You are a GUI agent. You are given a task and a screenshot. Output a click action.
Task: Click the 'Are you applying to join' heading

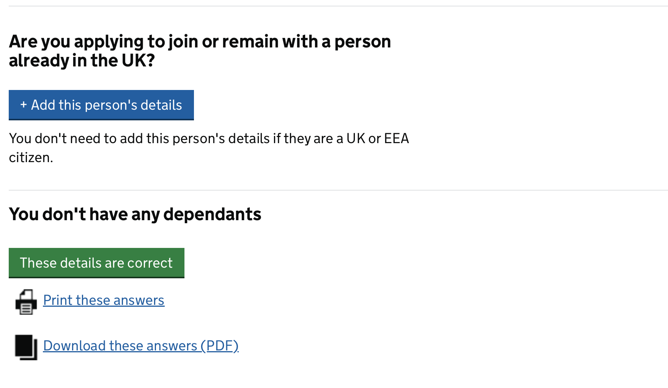[200, 41]
